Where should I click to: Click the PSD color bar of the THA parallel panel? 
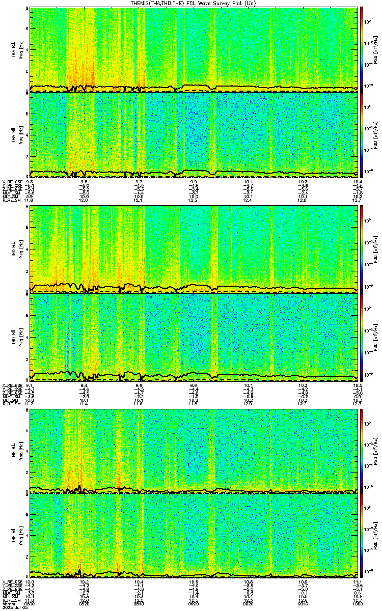362,135
